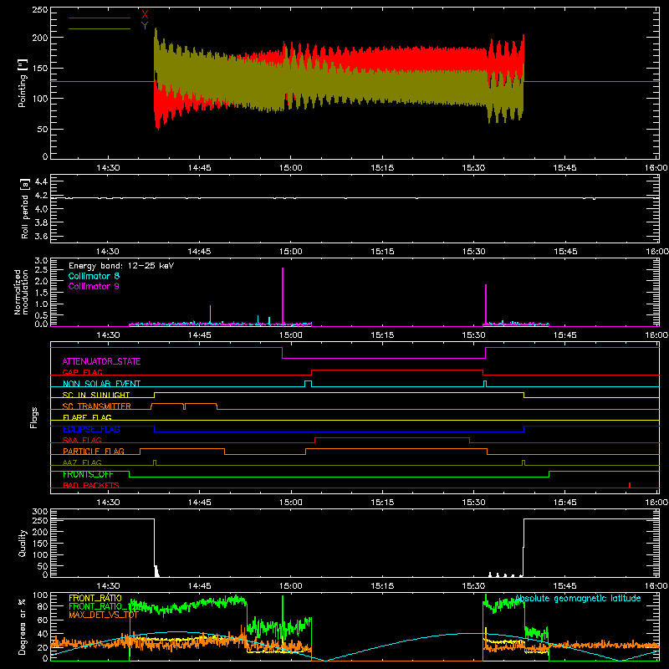669x669 pixels.
Task: Click the 'Pointing' y-axis title
Action: (23, 83)
